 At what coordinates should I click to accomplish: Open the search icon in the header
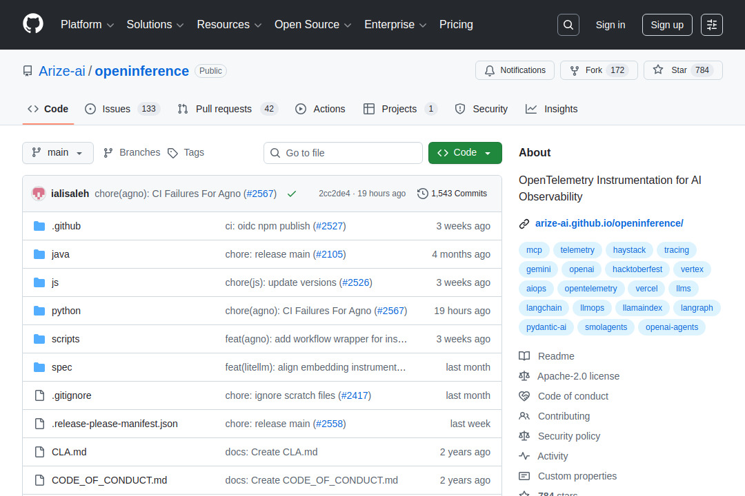coord(568,25)
